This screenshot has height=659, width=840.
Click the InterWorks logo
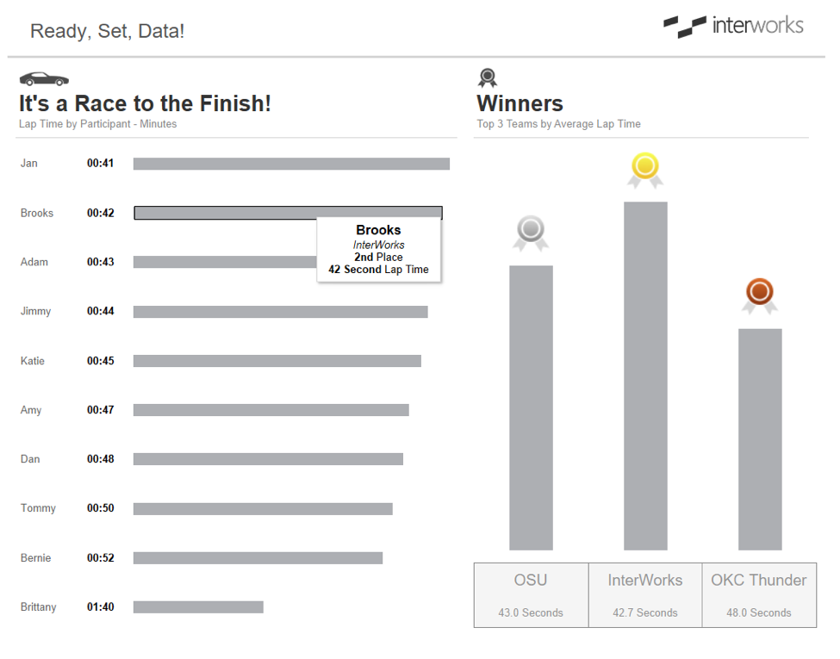click(733, 26)
